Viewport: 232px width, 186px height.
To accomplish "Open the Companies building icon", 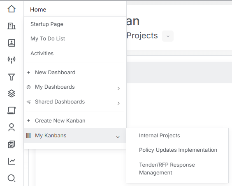I will click(12, 26).
